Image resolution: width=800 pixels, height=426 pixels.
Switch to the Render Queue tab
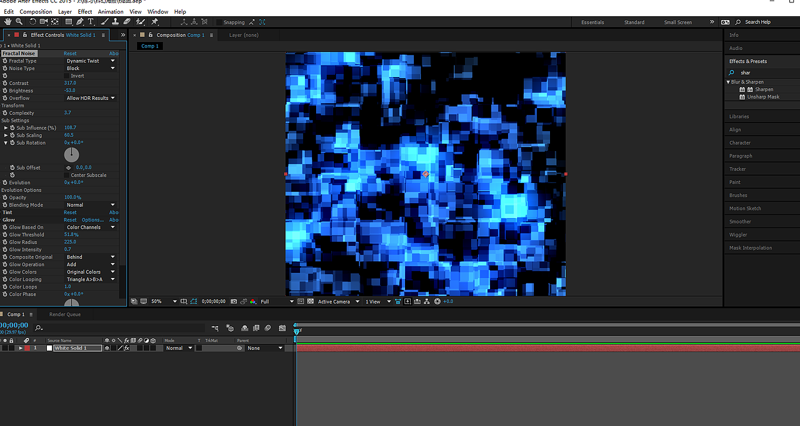point(65,314)
